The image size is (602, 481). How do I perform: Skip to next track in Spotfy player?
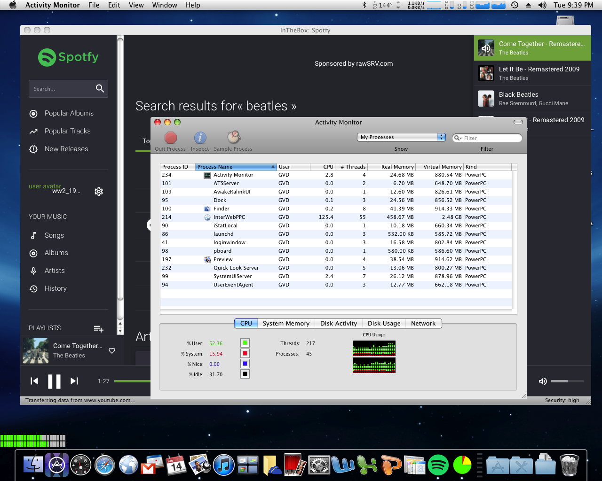pos(74,381)
